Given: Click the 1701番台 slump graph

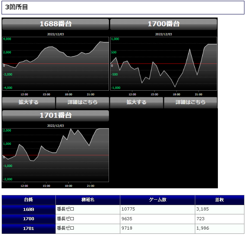Looking at the screenshot, I should click(x=55, y=155).
